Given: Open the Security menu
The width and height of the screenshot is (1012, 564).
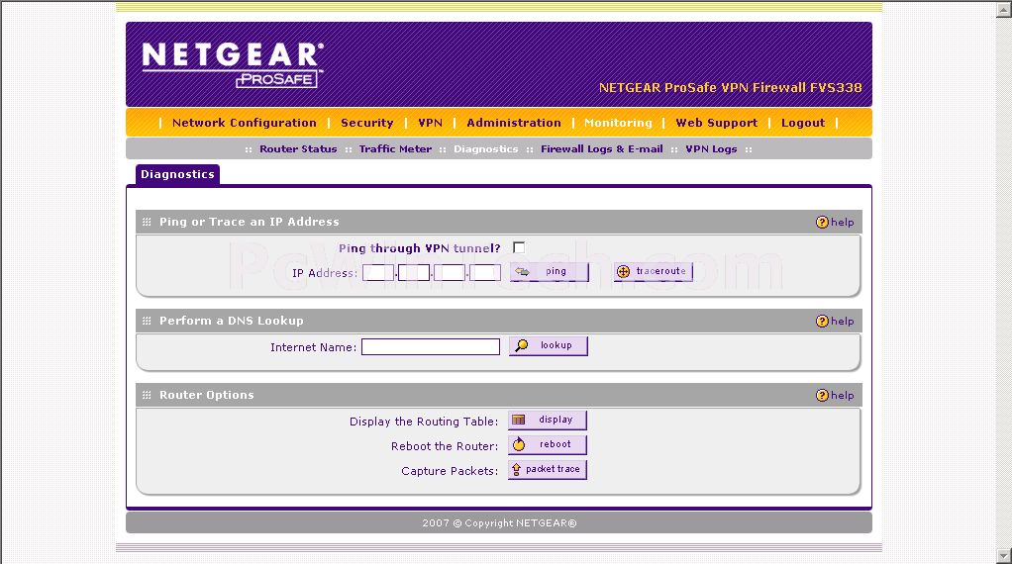Looking at the screenshot, I should pyautogui.click(x=366, y=123).
